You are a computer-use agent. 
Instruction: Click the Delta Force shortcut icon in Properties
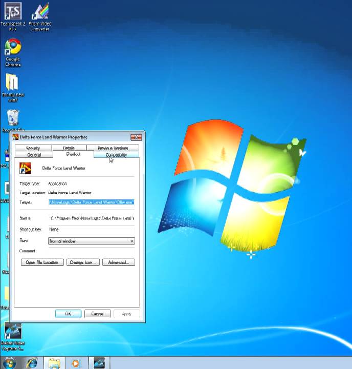(25, 168)
